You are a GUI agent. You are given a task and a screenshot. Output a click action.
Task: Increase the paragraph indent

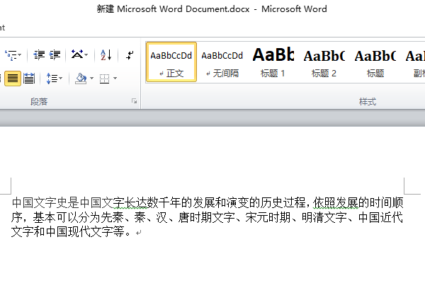point(55,55)
